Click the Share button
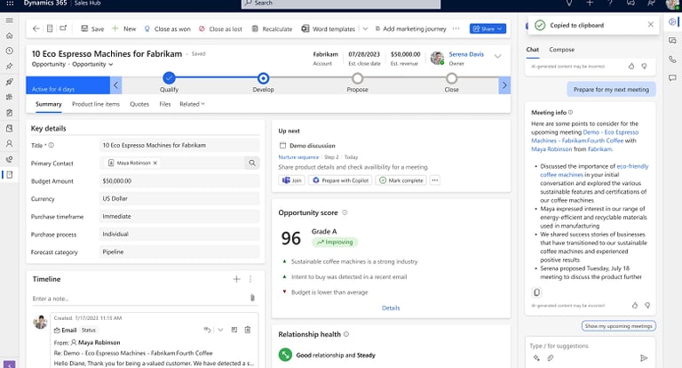This screenshot has width=682, height=368. click(x=488, y=28)
